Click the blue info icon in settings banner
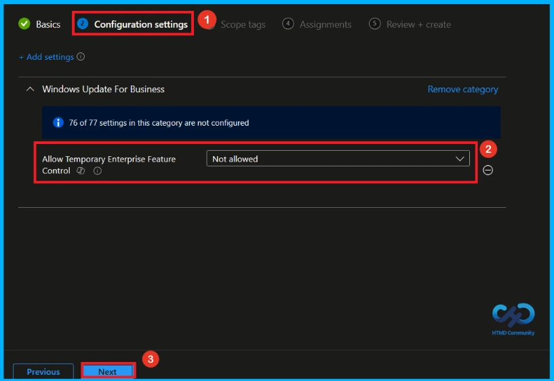 click(58, 122)
